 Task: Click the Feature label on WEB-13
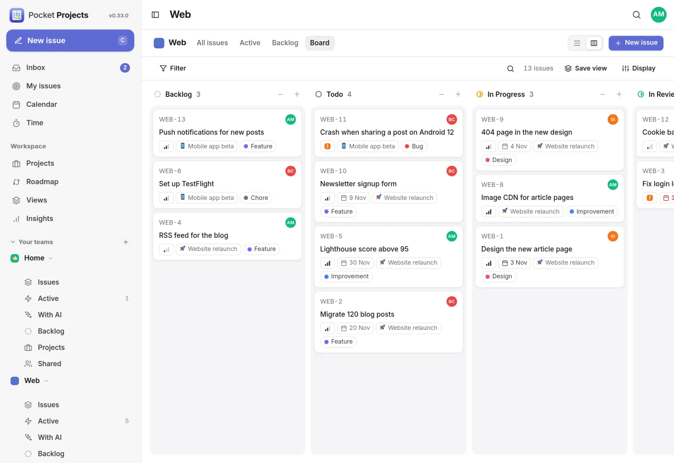pos(258,146)
